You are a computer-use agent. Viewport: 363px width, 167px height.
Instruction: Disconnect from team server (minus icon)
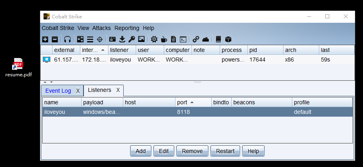point(55,40)
